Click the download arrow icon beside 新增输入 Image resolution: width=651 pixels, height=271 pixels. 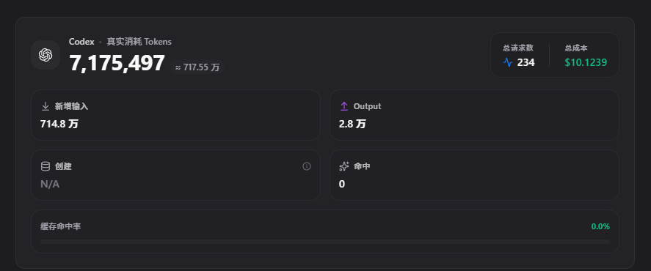click(x=46, y=106)
